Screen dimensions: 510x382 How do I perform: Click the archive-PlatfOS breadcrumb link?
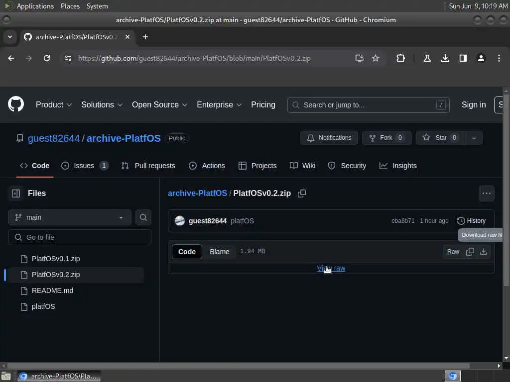[x=197, y=193]
